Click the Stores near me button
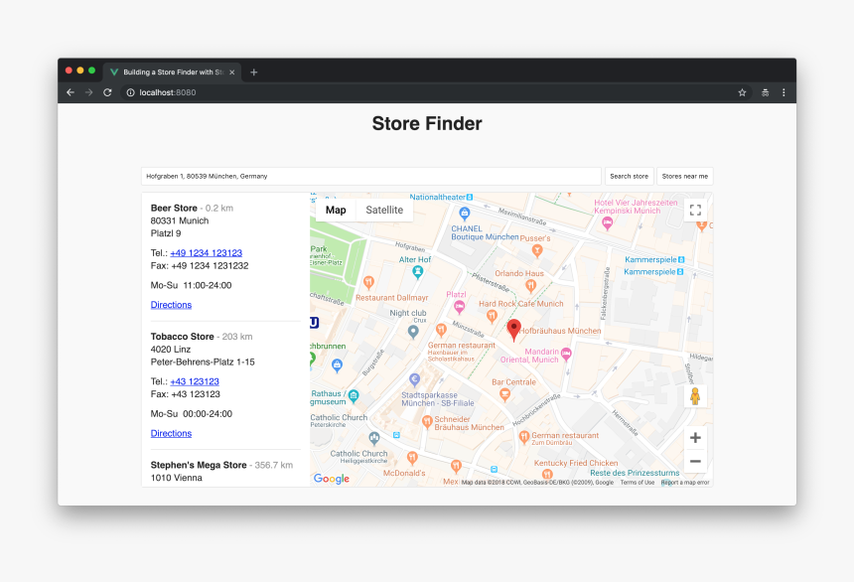This screenshot has height=582, width=854. pyautogui.click(x=684, y=176)
